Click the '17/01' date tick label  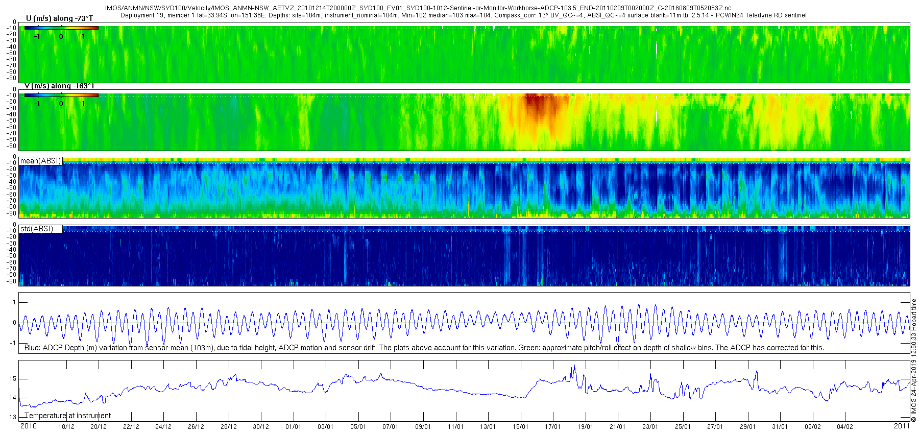coord(553,427)
